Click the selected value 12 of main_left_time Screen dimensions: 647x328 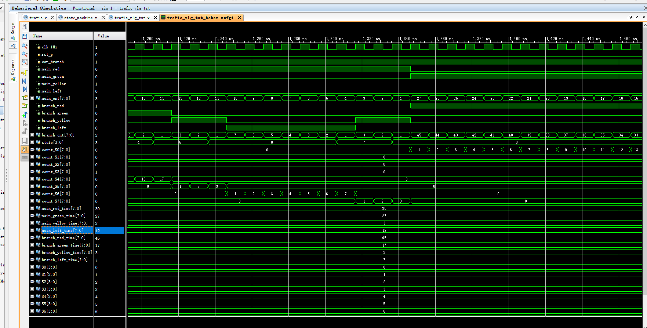click(x=109, y=230)
